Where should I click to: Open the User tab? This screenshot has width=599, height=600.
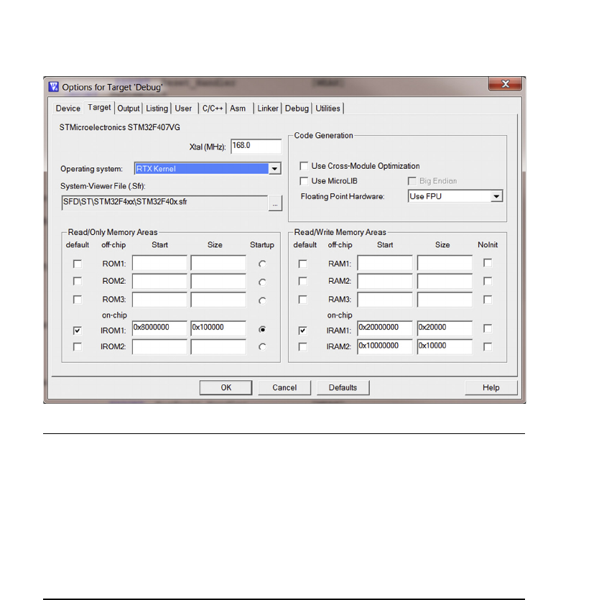(x=183, y=109)
